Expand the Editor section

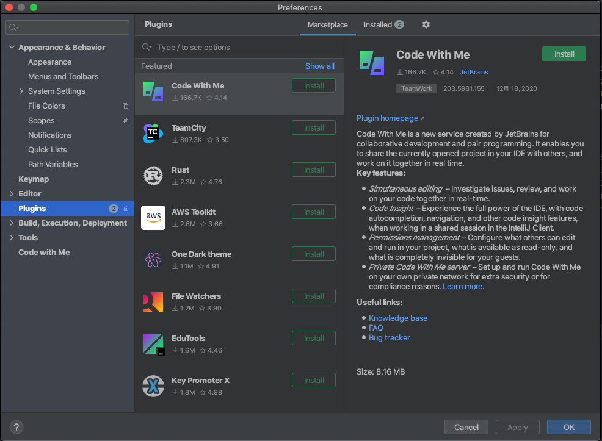tap(12, 193)
